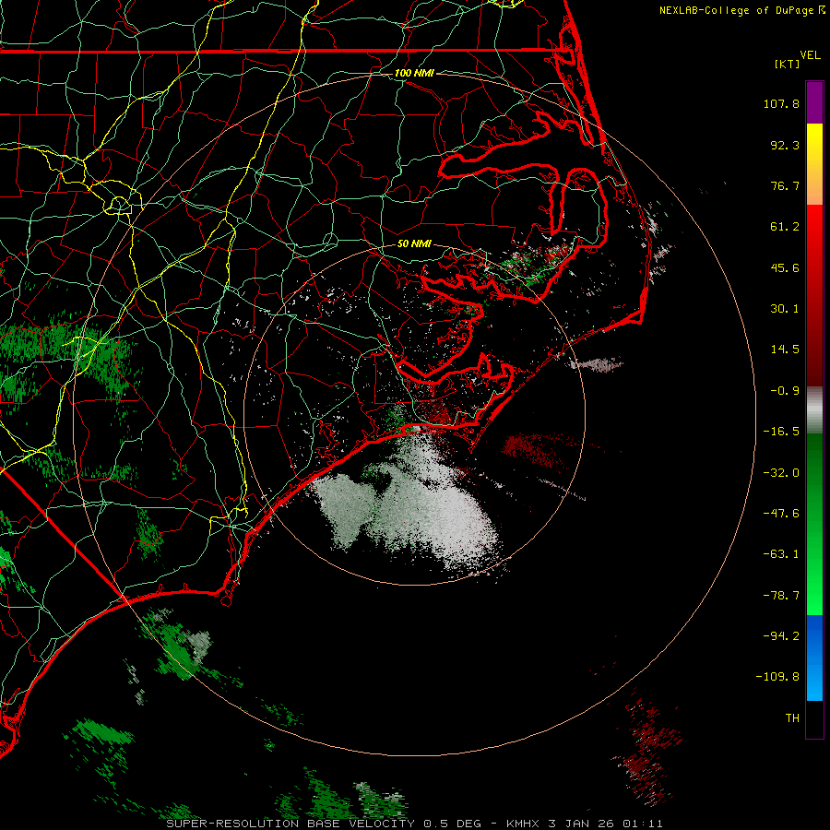830x830 pixels.
Task: Click the 61.2 velocity scale value
Action: click(785, 227)
